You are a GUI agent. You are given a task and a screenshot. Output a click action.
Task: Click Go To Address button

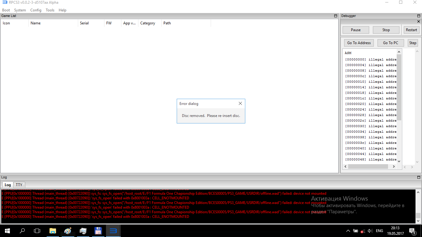[x=359, y=43]
